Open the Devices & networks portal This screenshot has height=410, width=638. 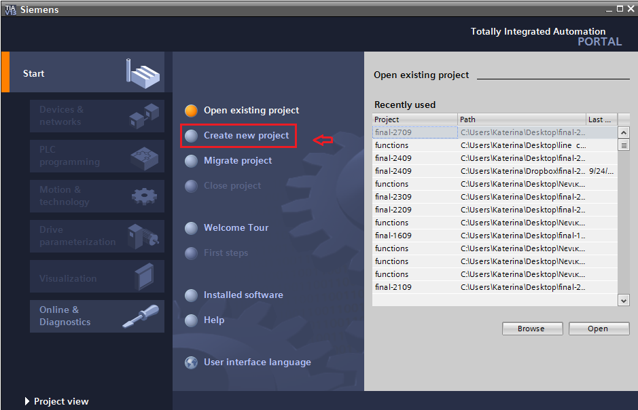[97, 116]
